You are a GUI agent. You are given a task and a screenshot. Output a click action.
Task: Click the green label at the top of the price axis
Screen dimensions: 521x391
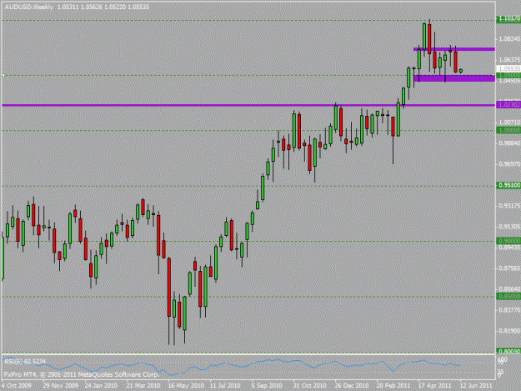pos(508,19)
